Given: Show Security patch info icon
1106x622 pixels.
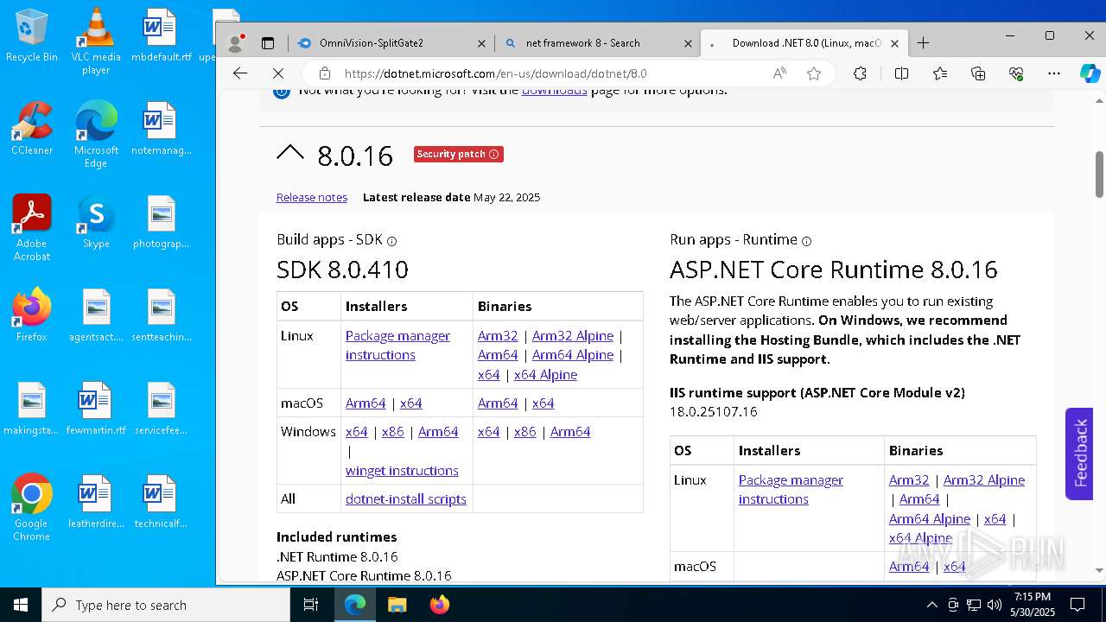Looking at the screenshot, I should coord(494,155).
